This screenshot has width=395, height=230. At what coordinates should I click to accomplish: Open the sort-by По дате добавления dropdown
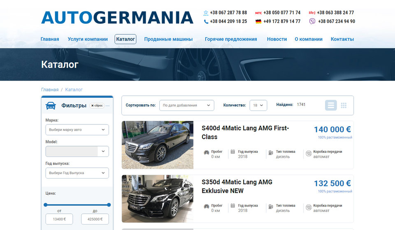[187, 105]
